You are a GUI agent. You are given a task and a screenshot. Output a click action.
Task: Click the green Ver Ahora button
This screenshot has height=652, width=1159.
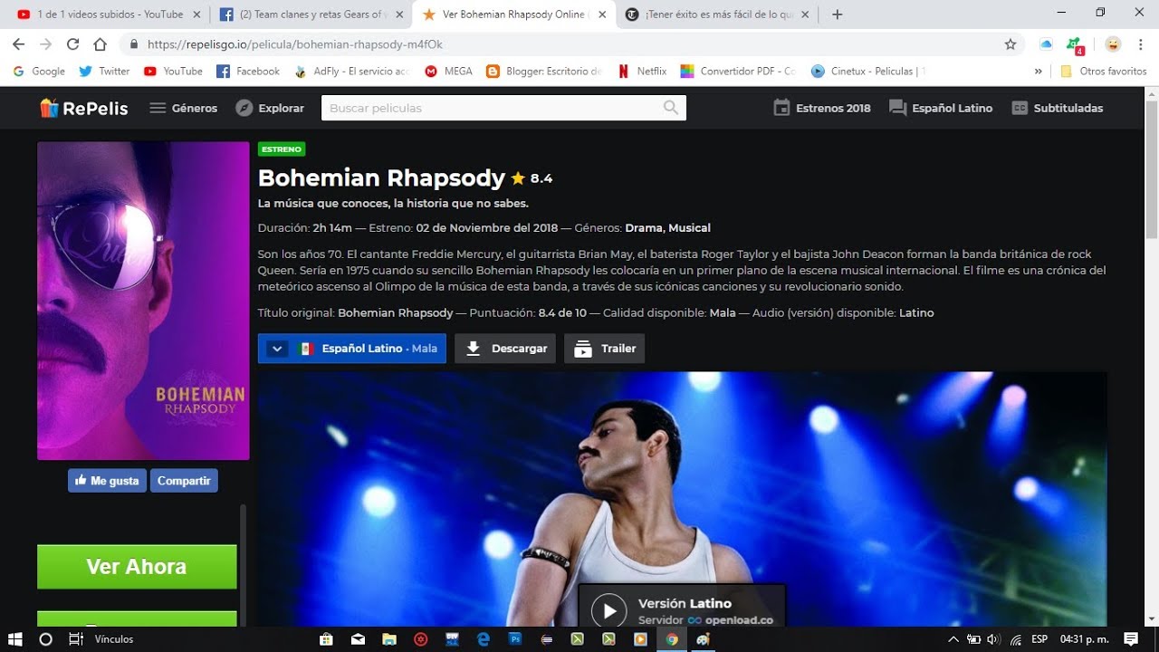137,567
